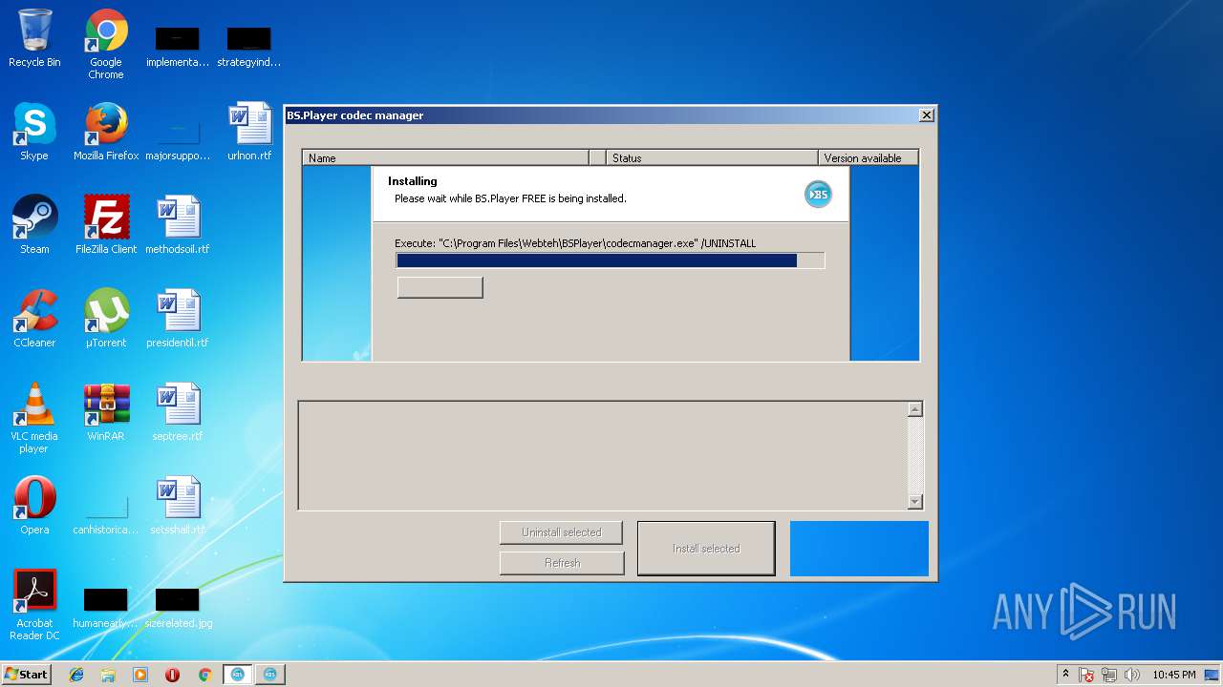The image size is (1223, 687).
Task: Switch to the second BS.Player taskbar window
Action: tap(269, 675)
